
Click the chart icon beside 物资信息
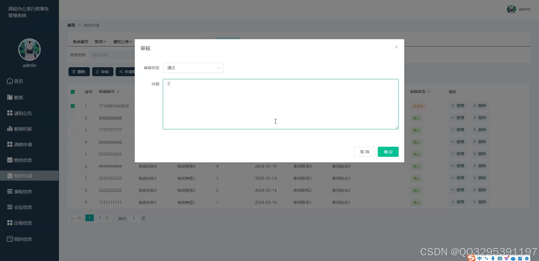click(x=10, y=160)
